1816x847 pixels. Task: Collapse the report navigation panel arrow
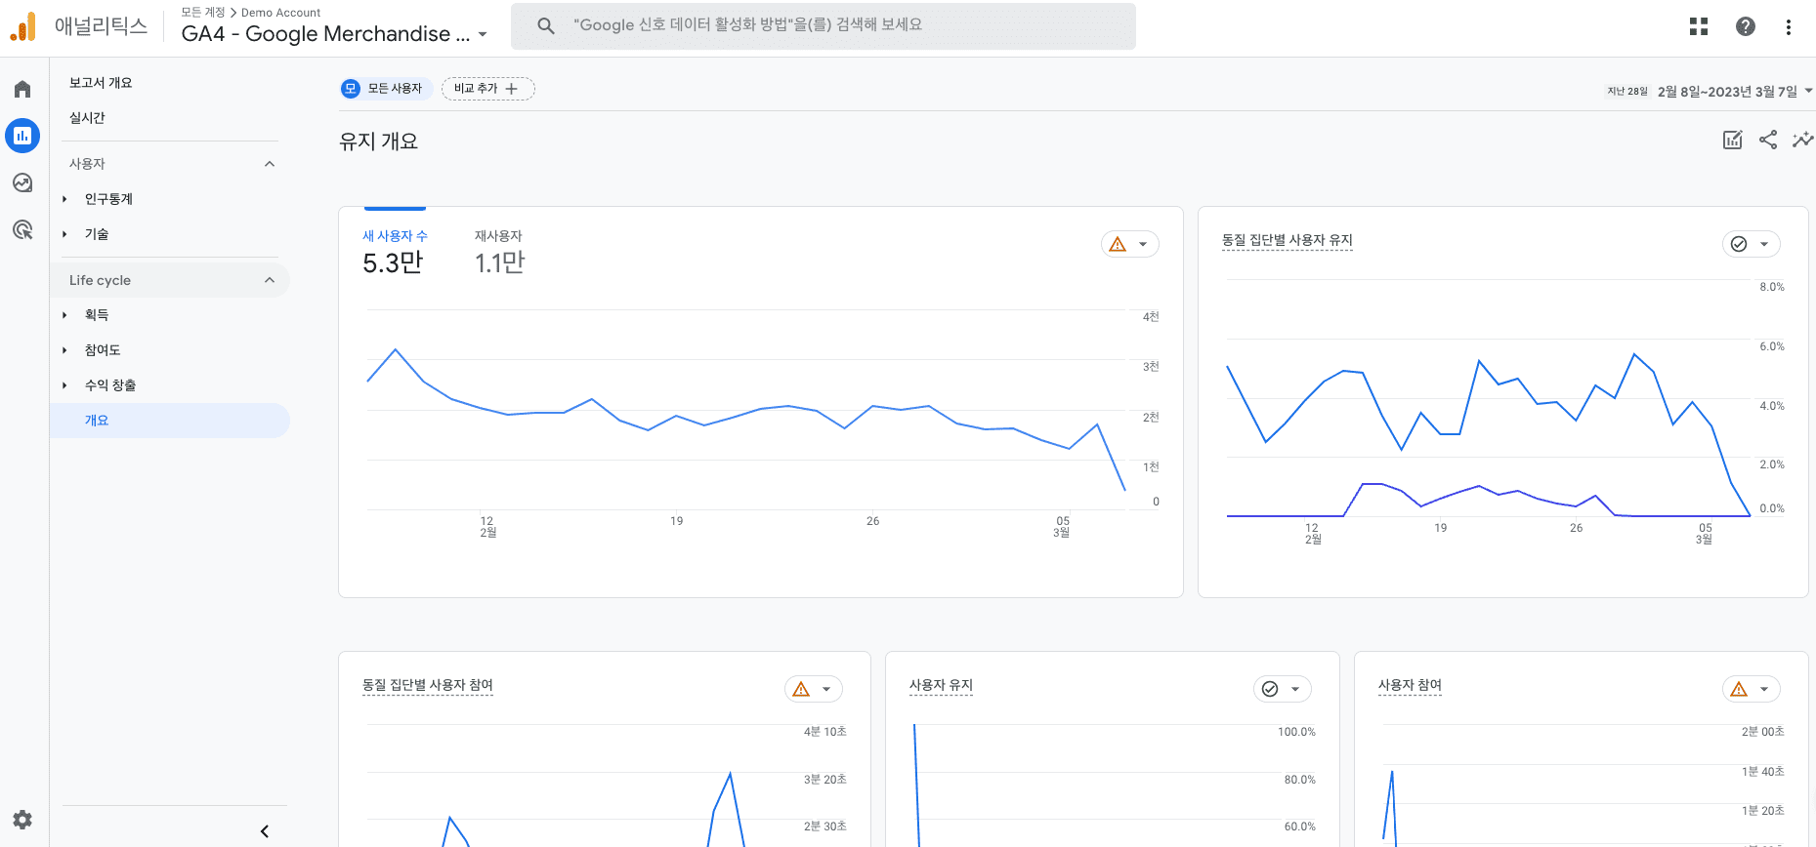coord(265,831)
